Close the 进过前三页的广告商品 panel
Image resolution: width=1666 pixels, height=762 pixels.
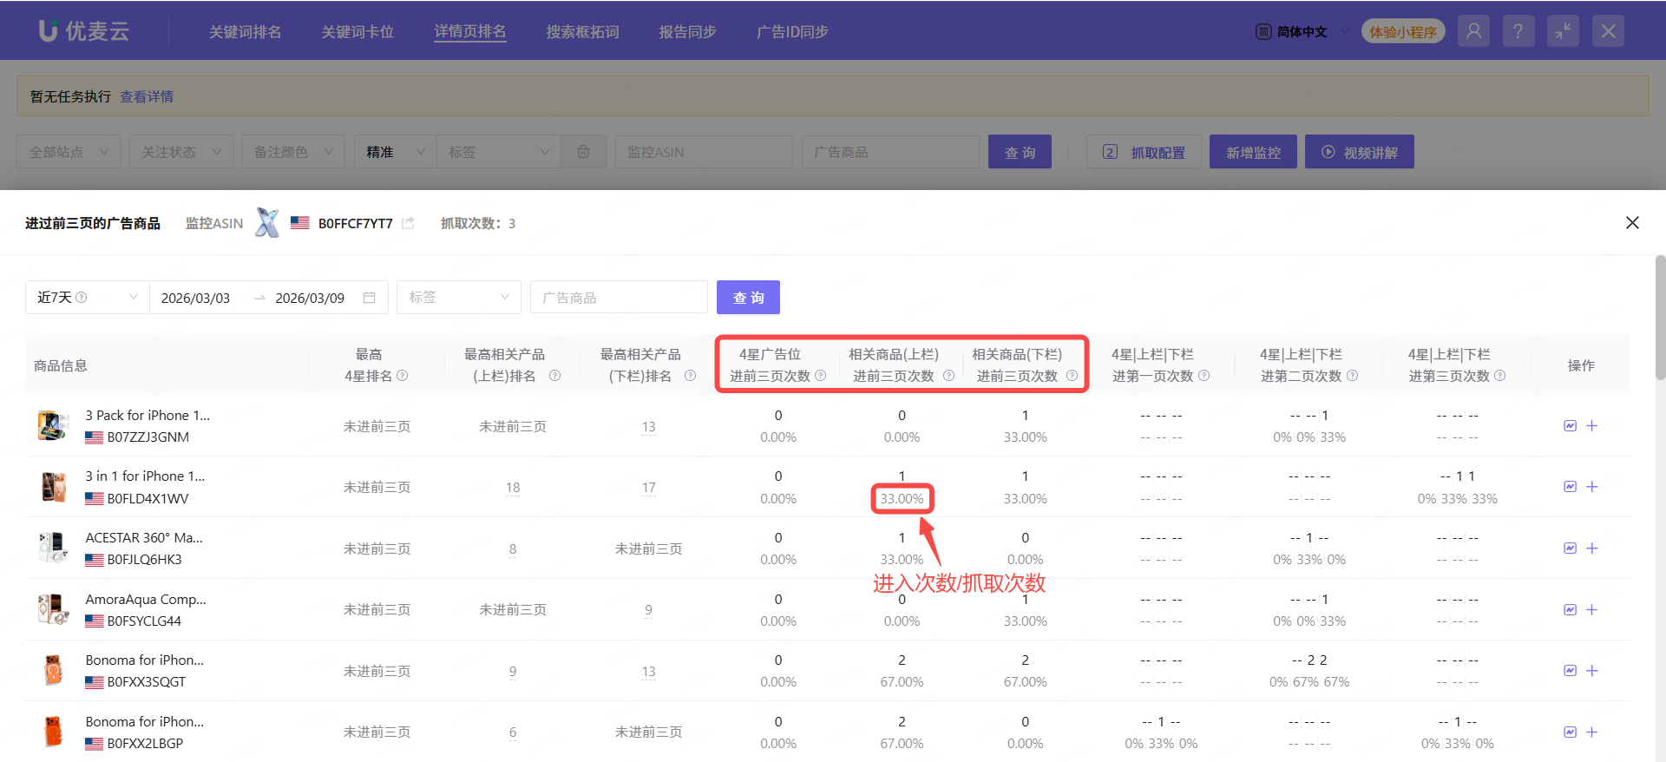coord(1632,223)
